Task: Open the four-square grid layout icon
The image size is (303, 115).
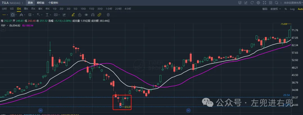Action: (270, 3)
